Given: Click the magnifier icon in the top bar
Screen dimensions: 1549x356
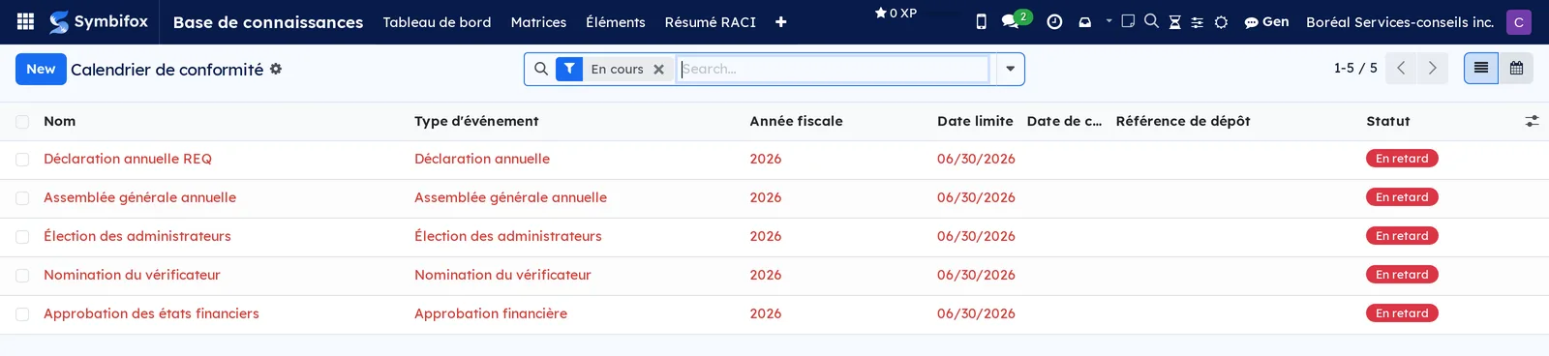Looking at the screenshot, I should (1151, 20).
